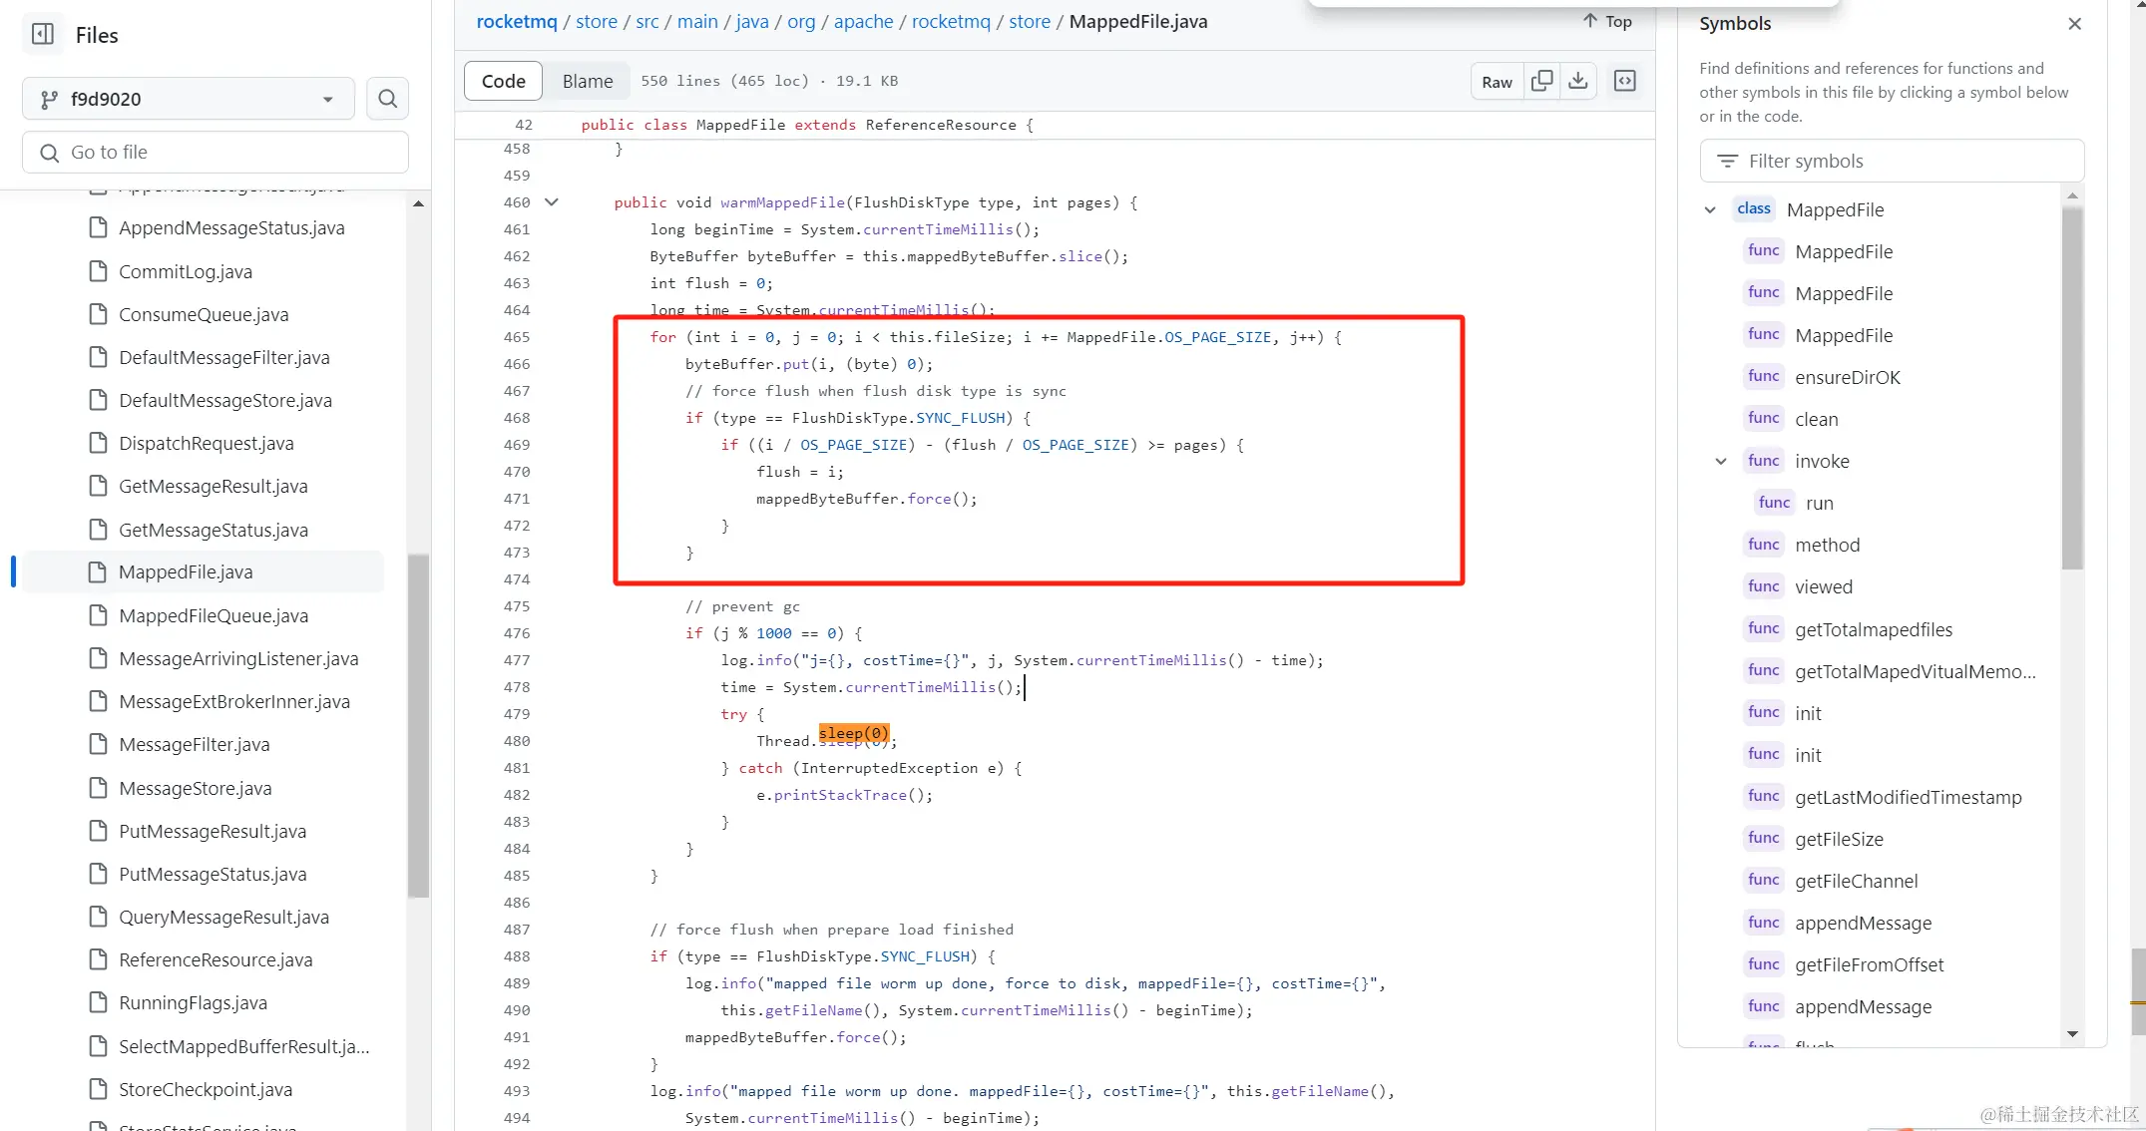
Task: Switch to the Blame tab
Action: [x=588, y=81]
